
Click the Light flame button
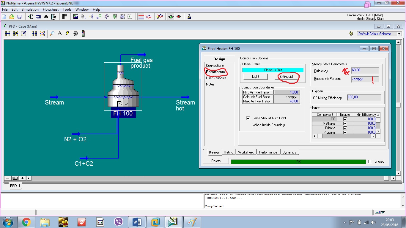(x=256, y=77)
